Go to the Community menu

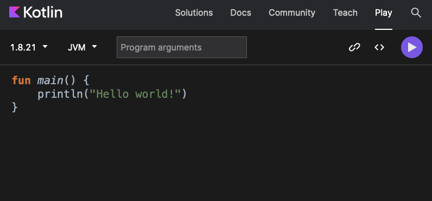pos(292,12)
